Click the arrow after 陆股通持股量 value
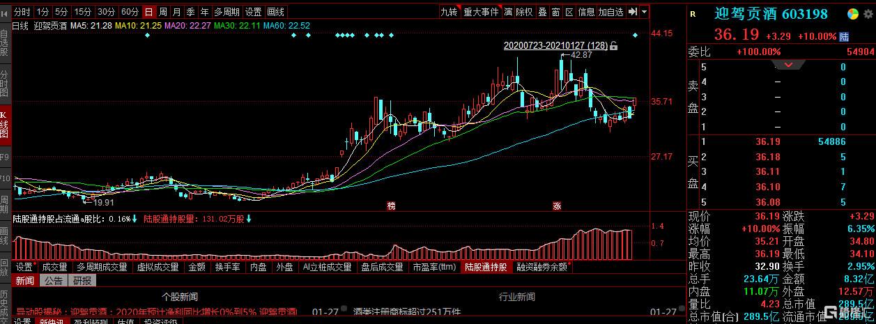Screen dimensions: 876x324 (x=249, y=219)
